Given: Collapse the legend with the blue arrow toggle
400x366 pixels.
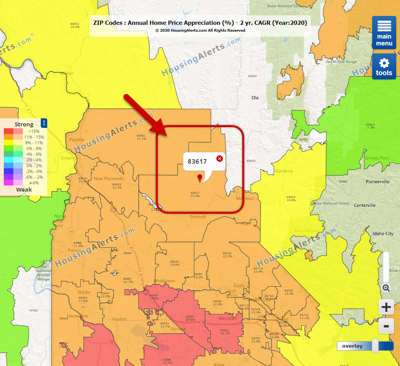Looking at the screenshot, I should 44,123.
